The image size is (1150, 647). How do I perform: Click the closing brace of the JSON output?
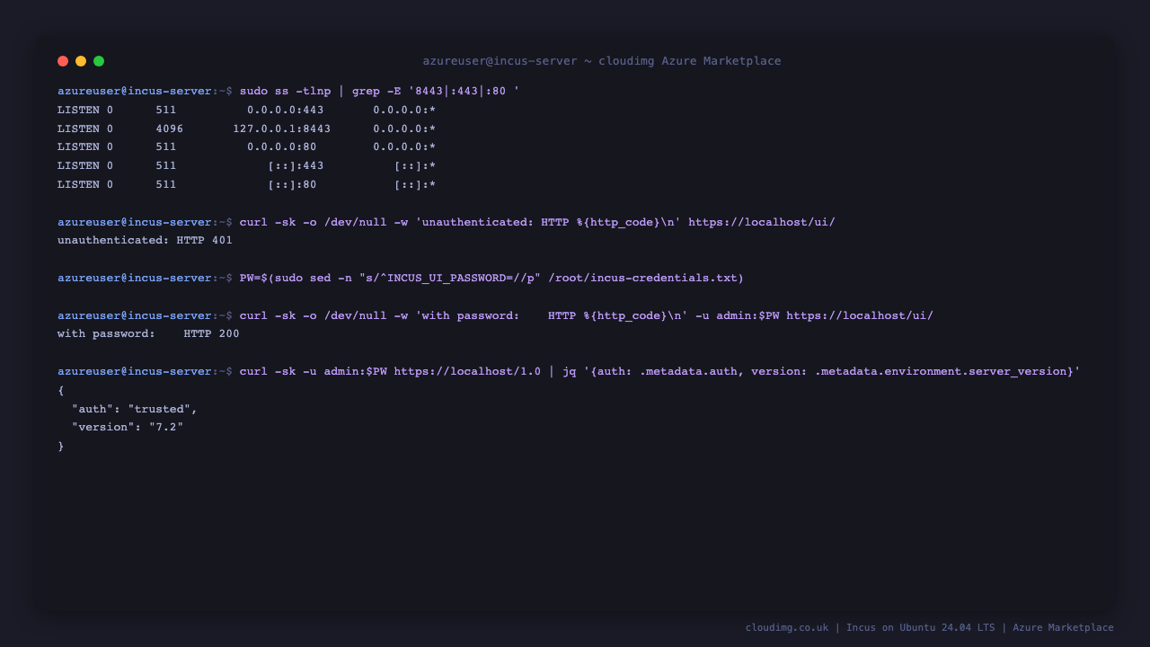[x=61, y=447]
